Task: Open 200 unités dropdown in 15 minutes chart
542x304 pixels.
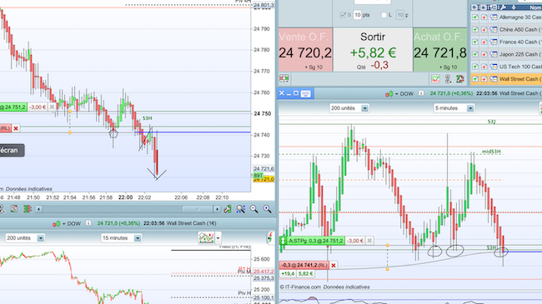Action: pos(25,238)
